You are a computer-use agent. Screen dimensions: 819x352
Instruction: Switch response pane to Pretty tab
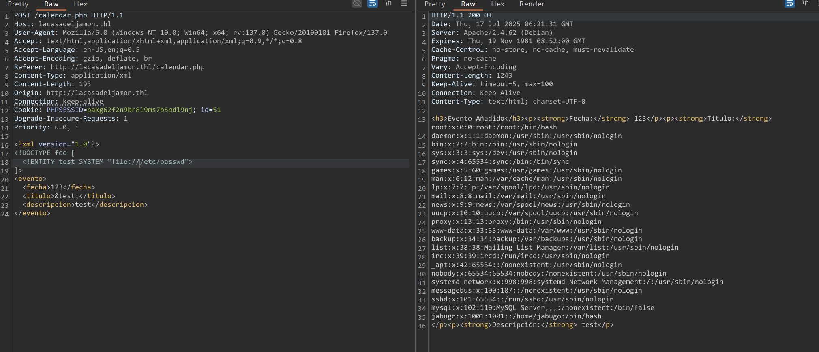coord(435,4)
